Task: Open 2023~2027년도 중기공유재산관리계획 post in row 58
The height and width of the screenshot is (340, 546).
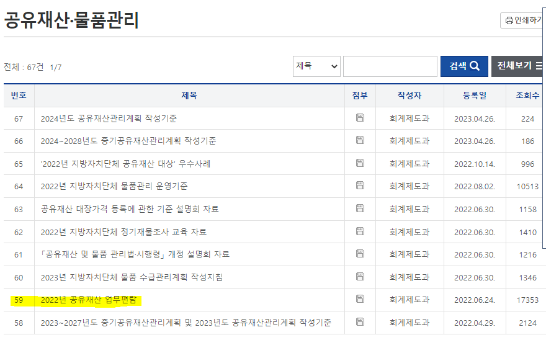Action: pos(186,323)
